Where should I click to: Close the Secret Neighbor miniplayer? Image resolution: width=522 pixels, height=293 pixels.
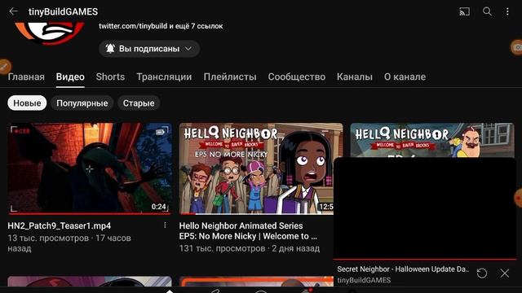tap(505, 273)
